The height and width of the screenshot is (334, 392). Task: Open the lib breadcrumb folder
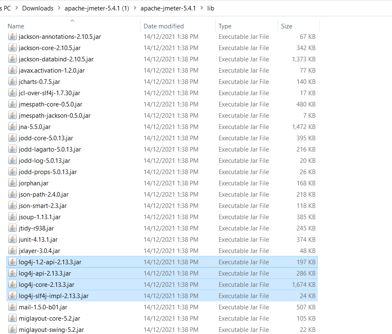[211, 8]
